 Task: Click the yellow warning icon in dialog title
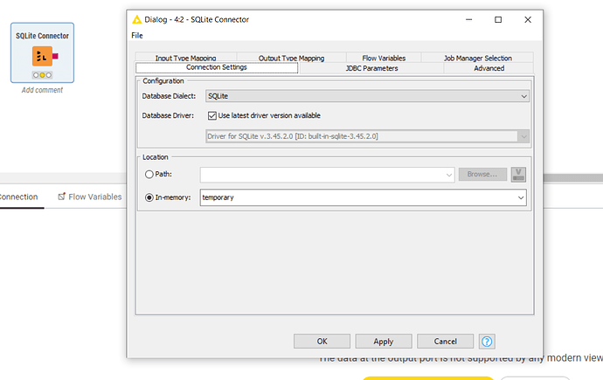click(x=136, y=19)
